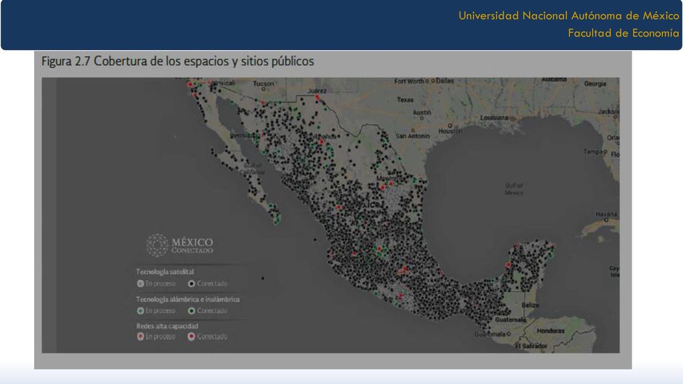Click 'En proceso' label under Tecnología satelital
The height and width of the screenshot is (384, 683).
[x=160, y=283]
